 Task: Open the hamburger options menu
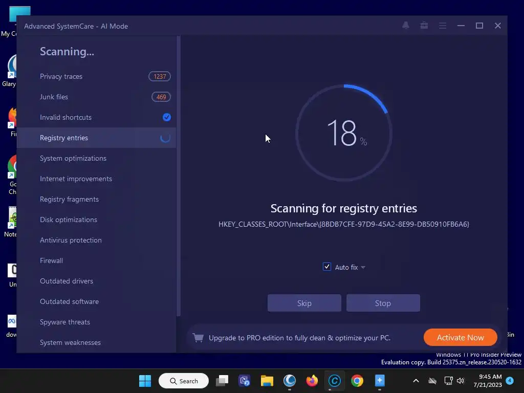443,26
